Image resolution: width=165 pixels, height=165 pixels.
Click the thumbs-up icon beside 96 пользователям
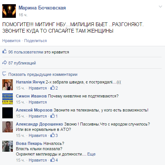click(x=5, y=51)
